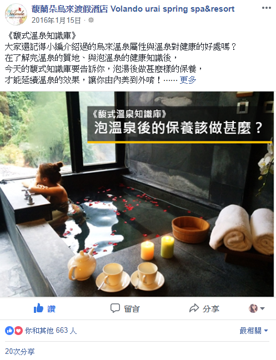Viewport: 276px width, 360px height.
Task: Open the three-dot post options menu
Action: [267, 8]
